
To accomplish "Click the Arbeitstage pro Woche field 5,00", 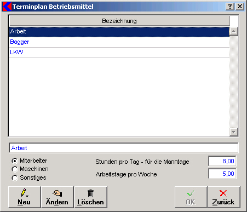I will pos(222,174).
